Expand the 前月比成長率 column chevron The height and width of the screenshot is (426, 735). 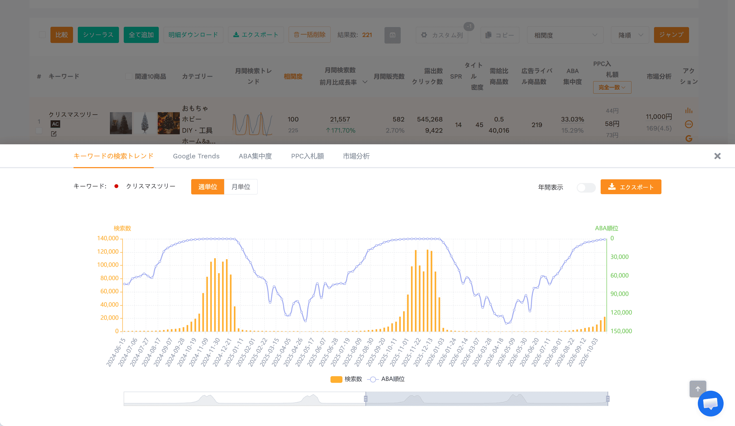click(x=365, y=82)
